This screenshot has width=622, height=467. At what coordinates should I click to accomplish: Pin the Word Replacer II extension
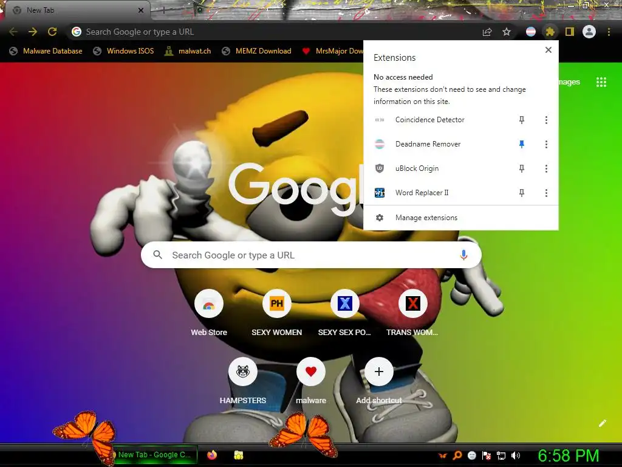(522, 193)
